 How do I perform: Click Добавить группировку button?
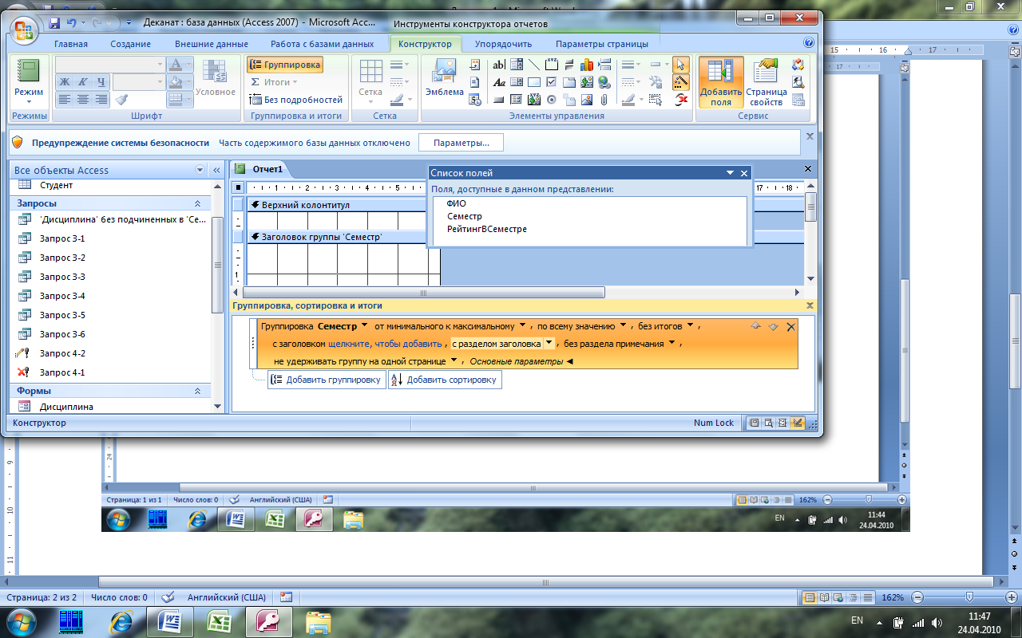(x=327, y=380)
